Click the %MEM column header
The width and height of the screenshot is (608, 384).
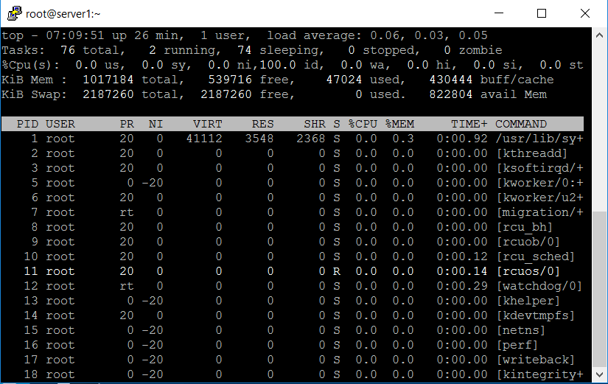pyautogui.click(x=399, y=124)
